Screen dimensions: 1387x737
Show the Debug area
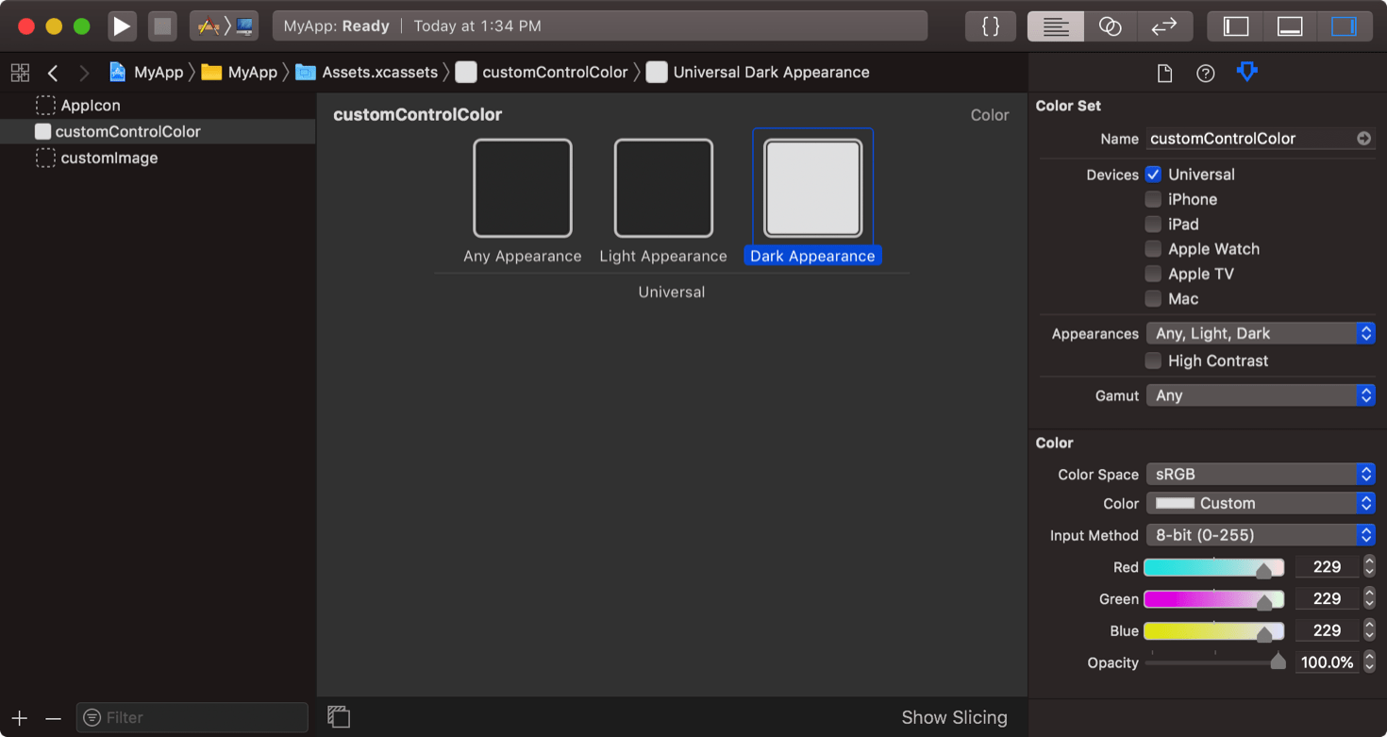point(1290,25)
